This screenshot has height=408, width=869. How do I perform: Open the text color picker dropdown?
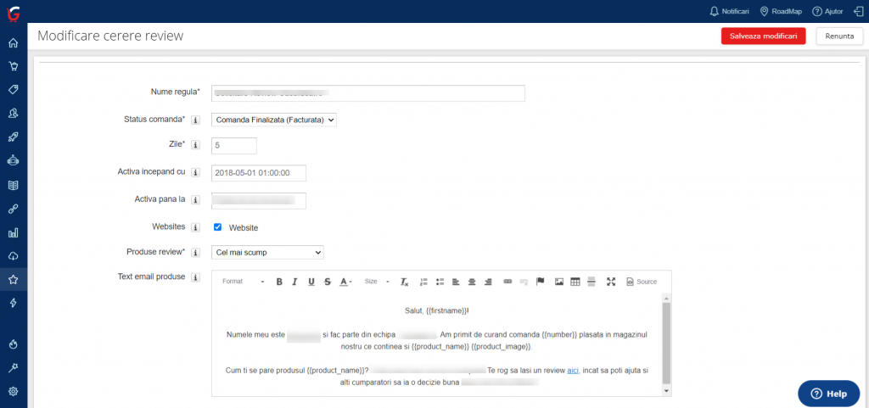[x=346, y=282]
